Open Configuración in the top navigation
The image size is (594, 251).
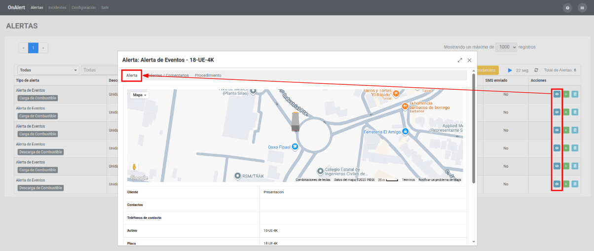[x=83, y=7]
